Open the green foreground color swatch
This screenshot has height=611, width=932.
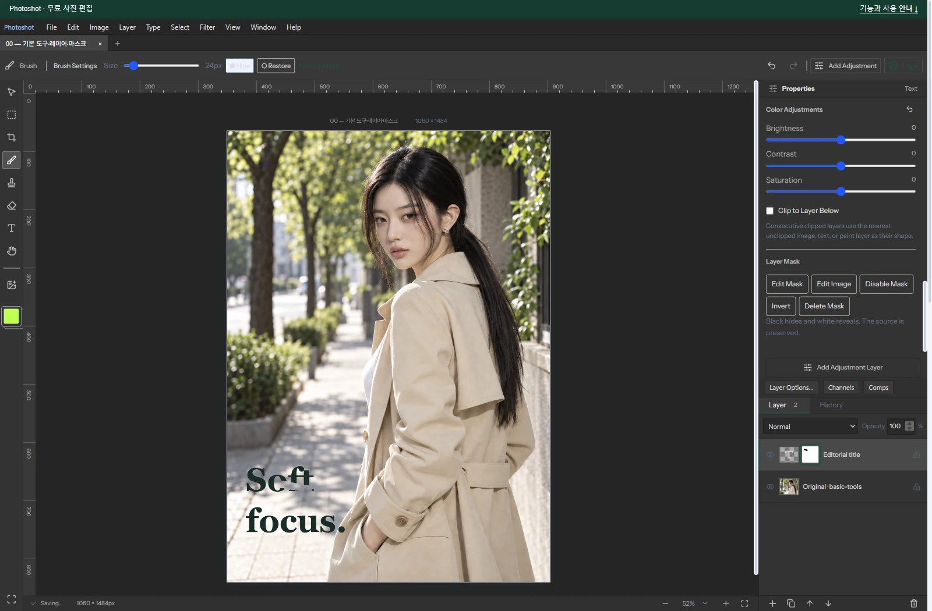tap(11, 316)
